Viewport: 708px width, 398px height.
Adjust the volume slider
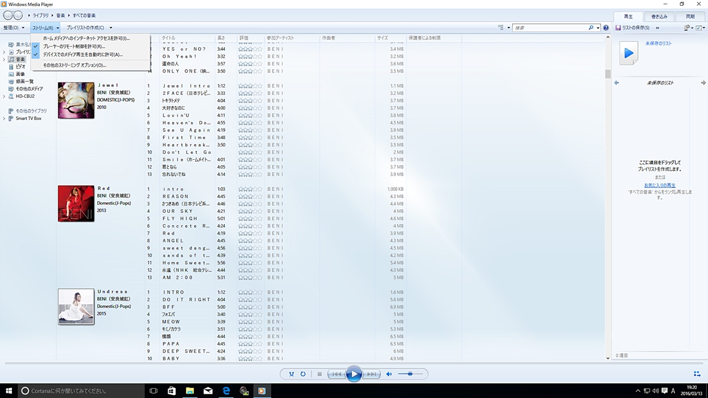point(410,374)
